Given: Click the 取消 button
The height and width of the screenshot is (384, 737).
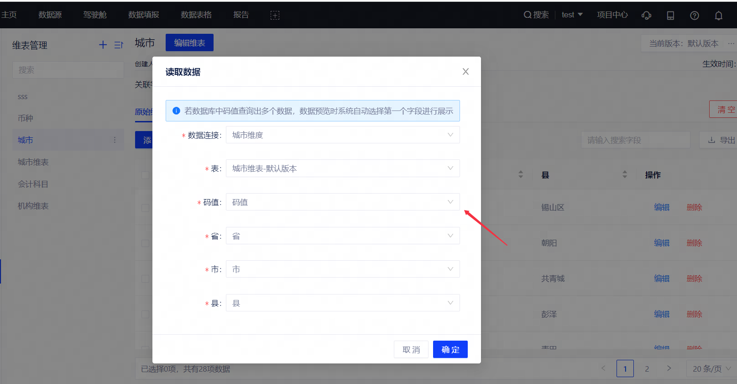Looking at the screenshot, I should click(411, 350).
